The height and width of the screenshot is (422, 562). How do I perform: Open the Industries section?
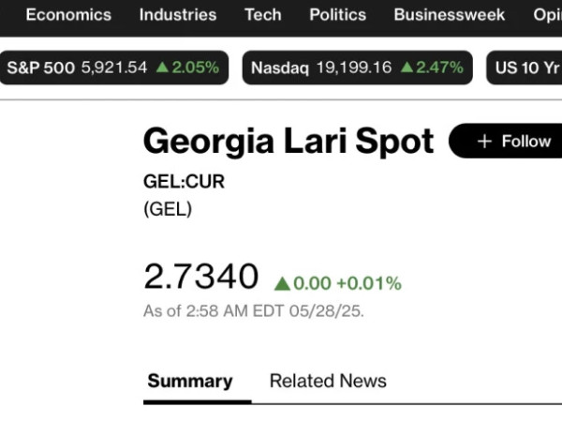[x=178, y=15]
